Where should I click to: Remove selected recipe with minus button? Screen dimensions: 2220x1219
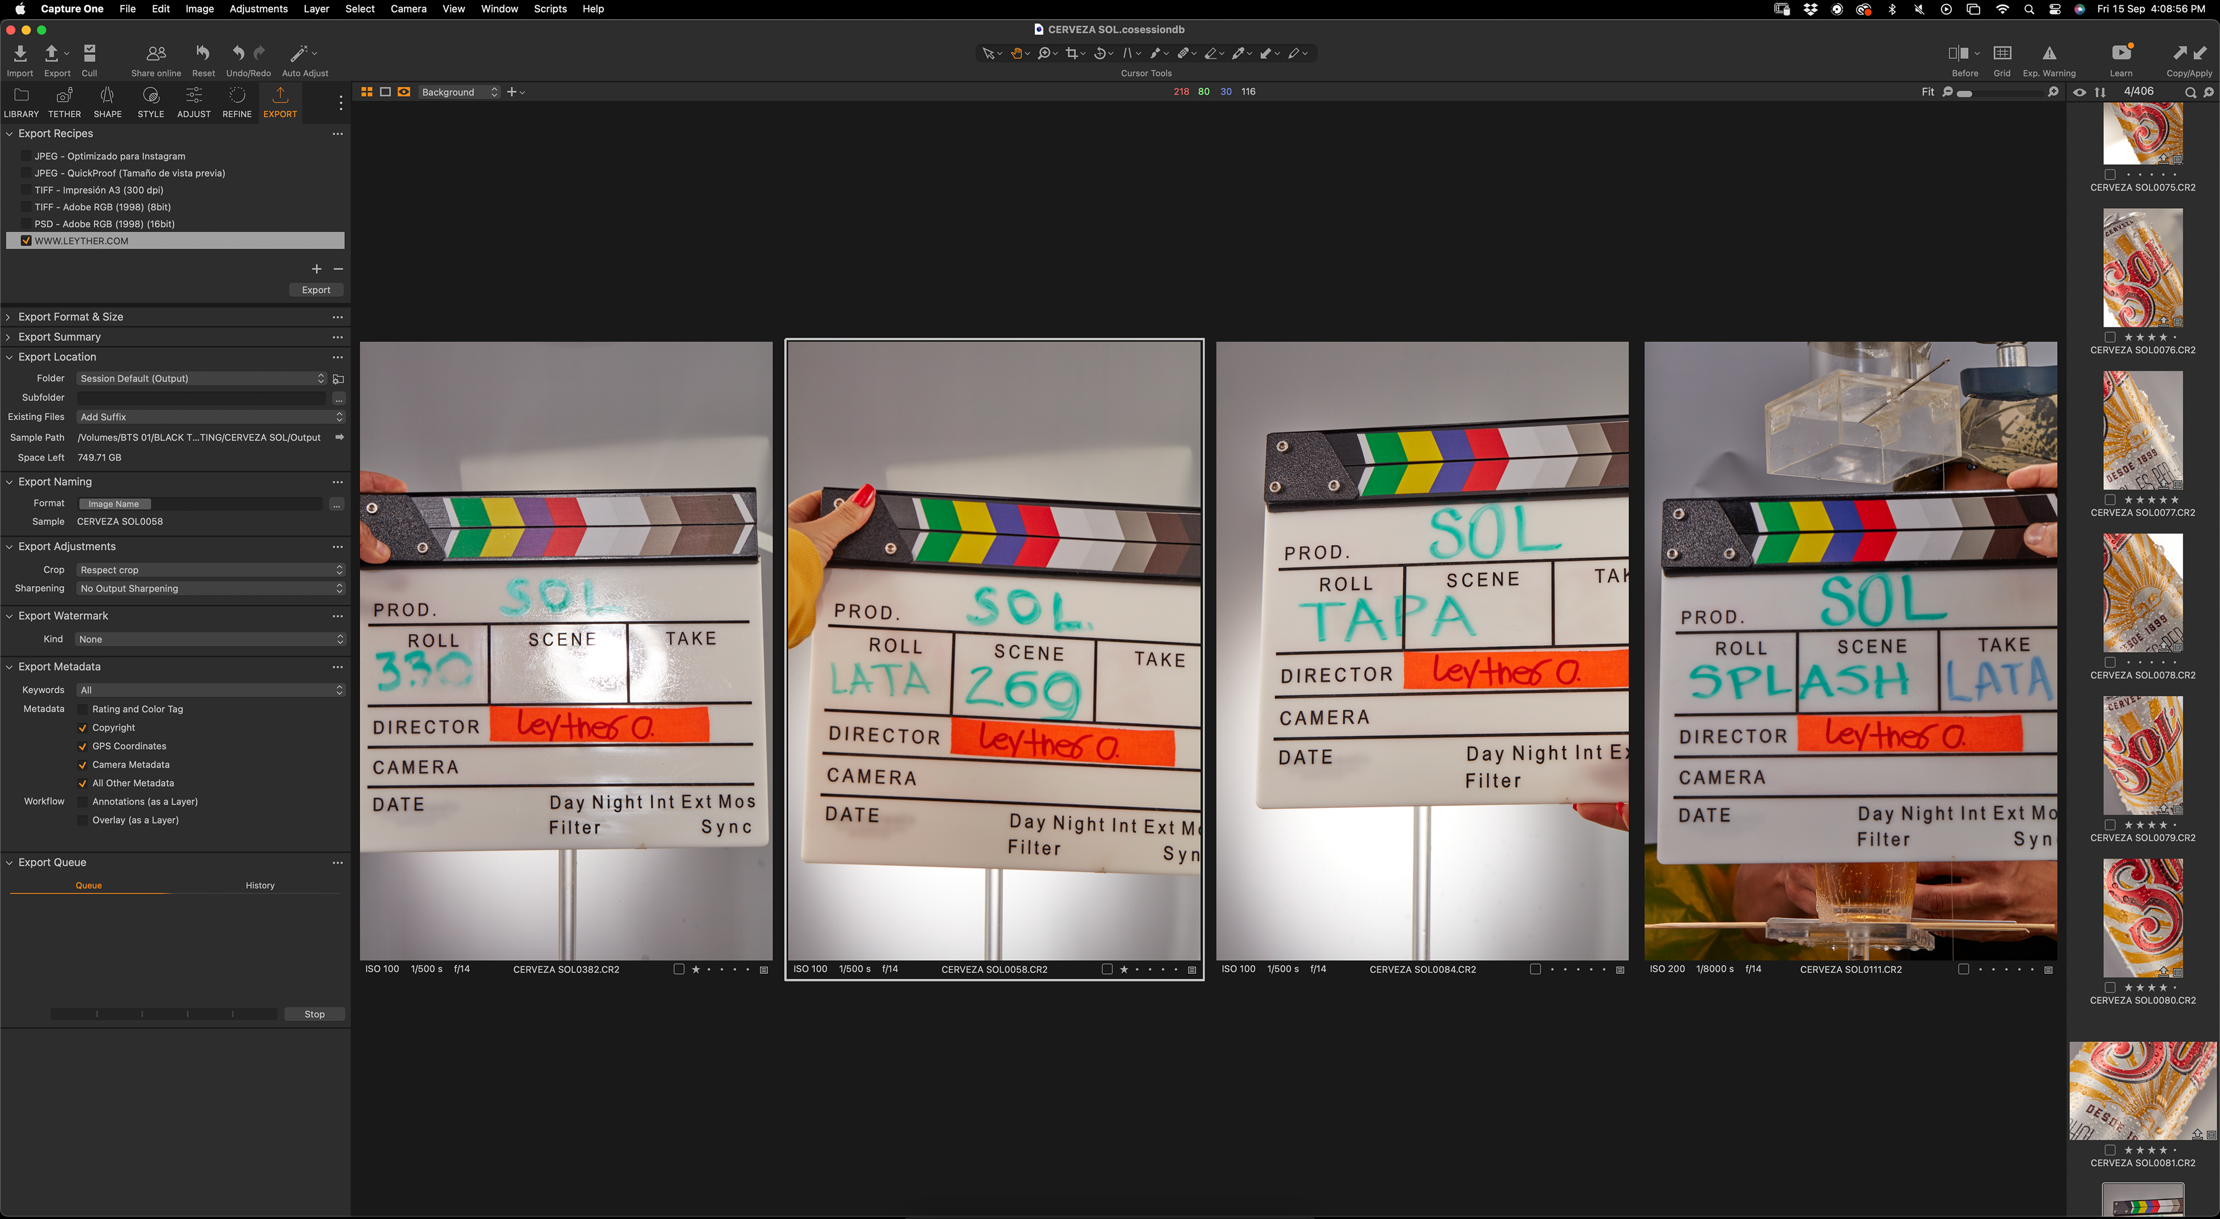(338, 269)
